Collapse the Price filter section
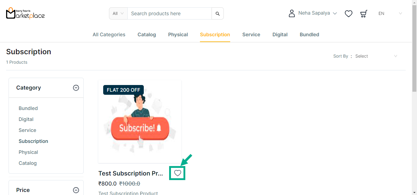This screenshot has height=195, width=417. [x=76, y=190]
